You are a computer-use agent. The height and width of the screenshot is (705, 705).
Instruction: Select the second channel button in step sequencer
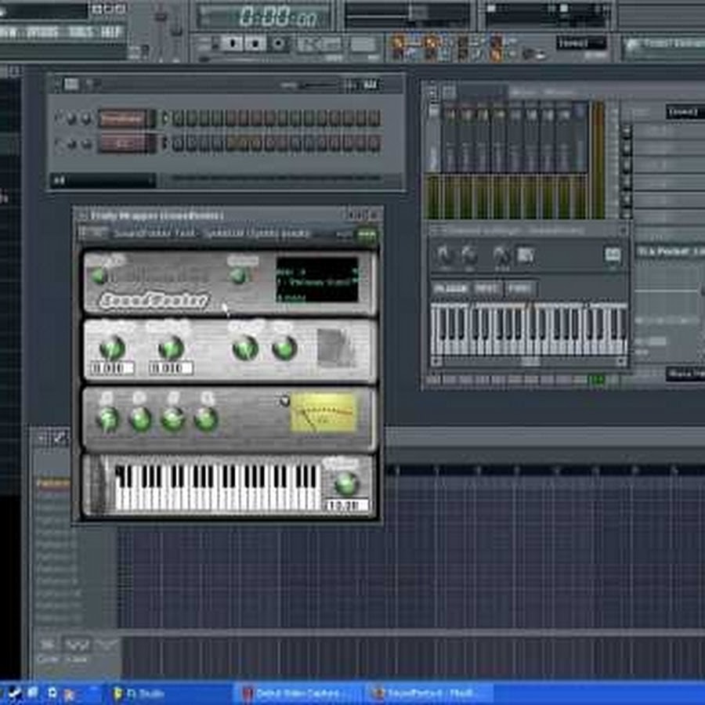click(122, 144)
